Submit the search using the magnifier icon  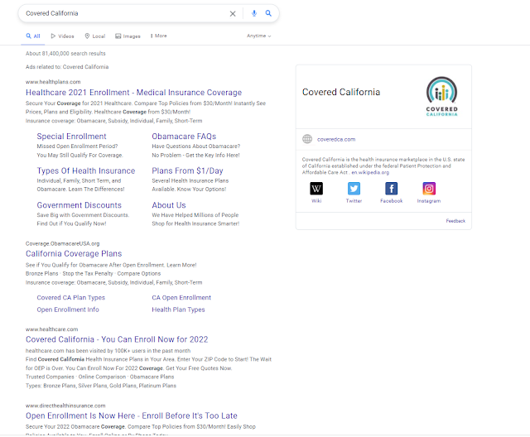click(268, 13)
